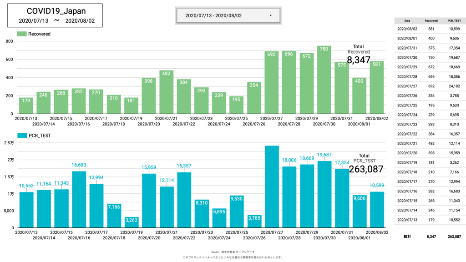This screenshot has height=262, width=466.
Task: Click the COVID19_Japan title box
Action: 55,15
